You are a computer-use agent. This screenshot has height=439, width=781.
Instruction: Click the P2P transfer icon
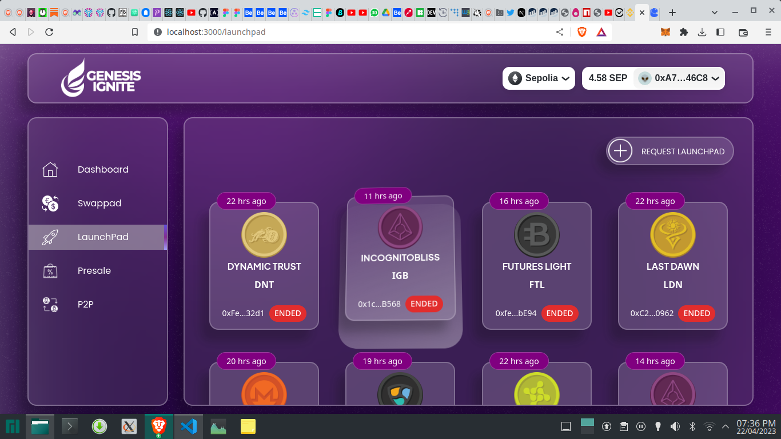(50, 304)
